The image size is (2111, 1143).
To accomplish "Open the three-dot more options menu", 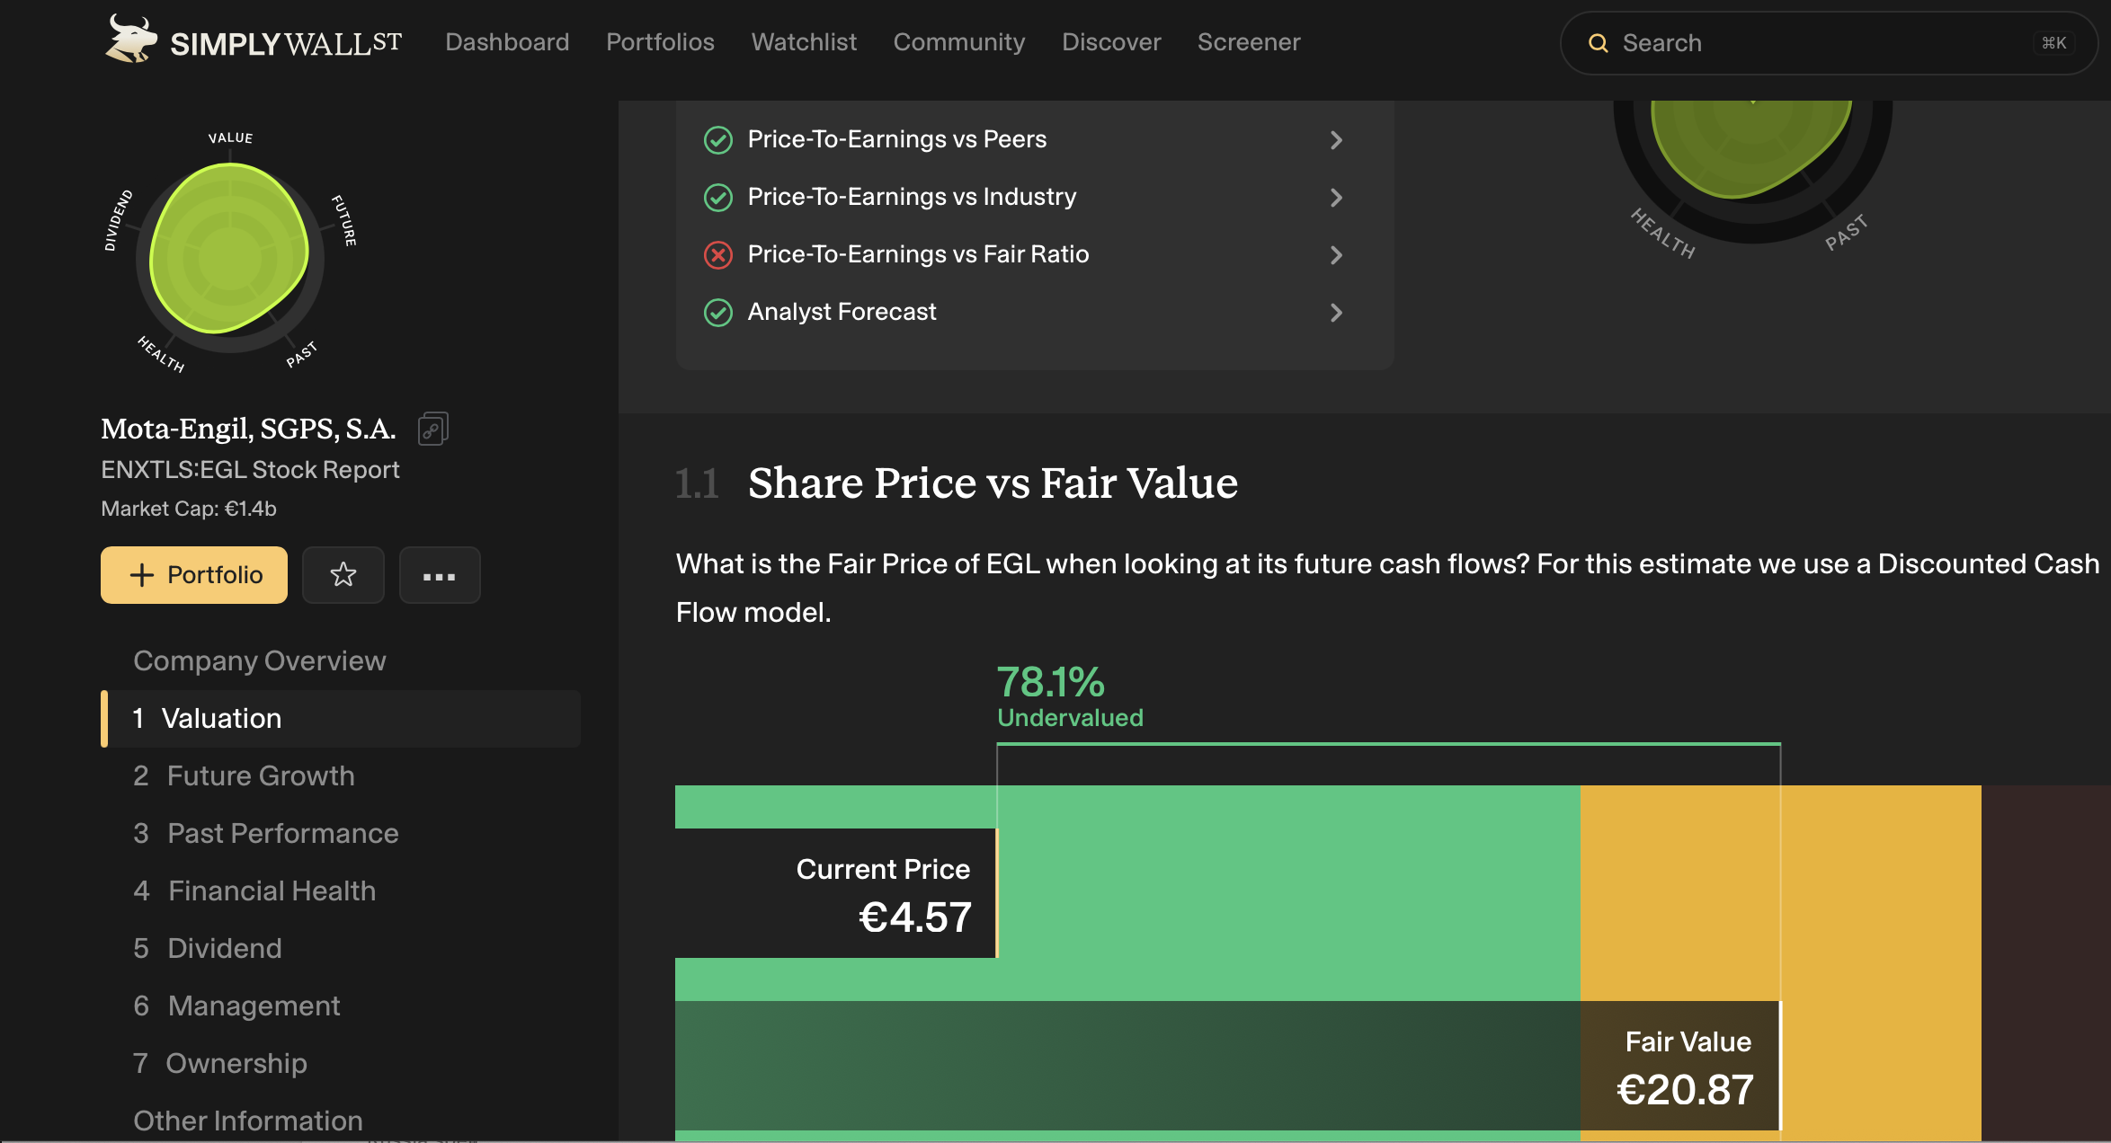I will (440, 575).
